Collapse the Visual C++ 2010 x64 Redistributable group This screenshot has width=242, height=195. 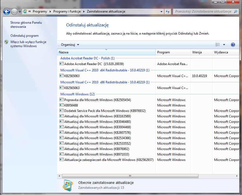pos(105,70)
